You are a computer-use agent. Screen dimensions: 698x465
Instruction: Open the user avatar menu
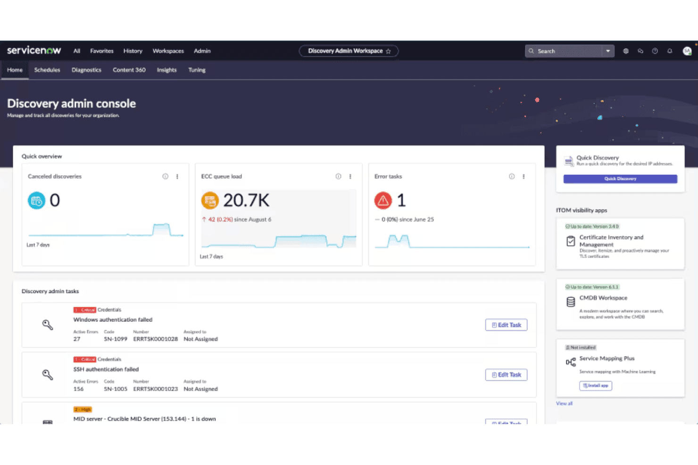click(x=687, y=51)
